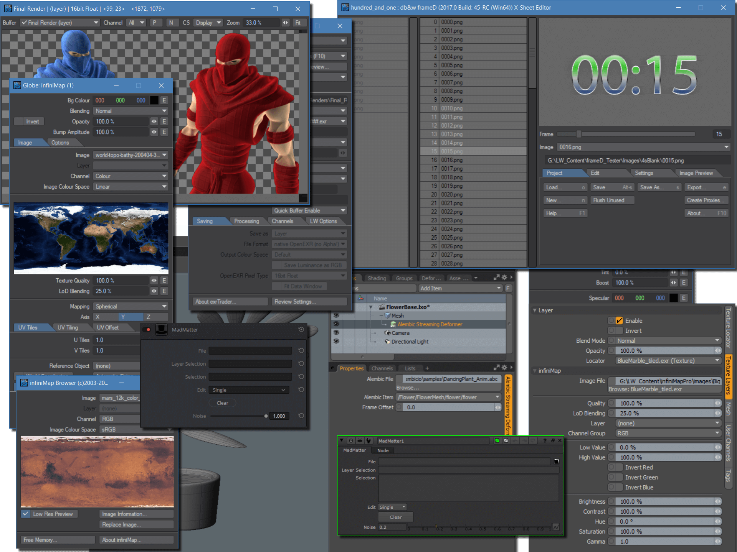Adjust the X-Sheet Frame slider handle
Viewport: 737px width, 552px height.
coord(578,134)
